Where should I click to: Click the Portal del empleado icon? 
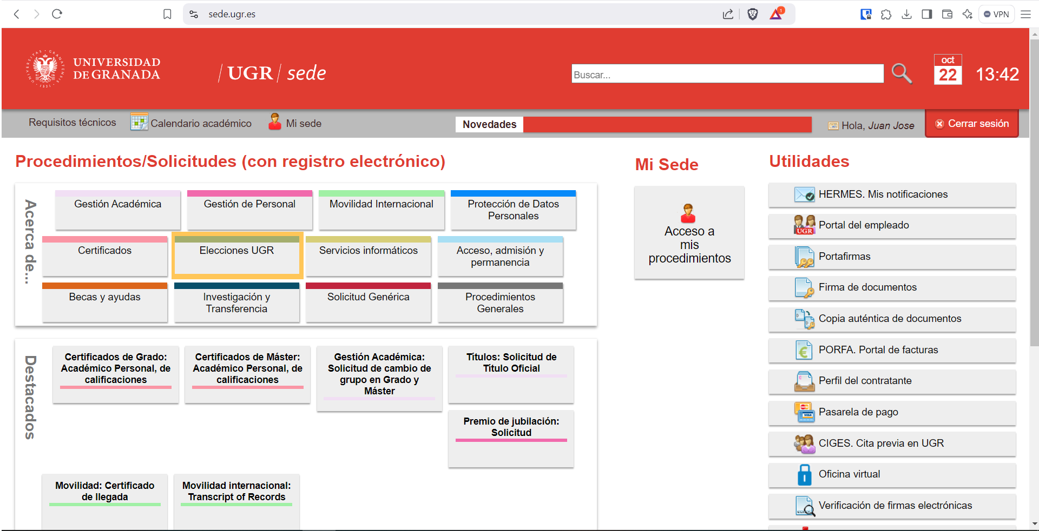(804, 225)
